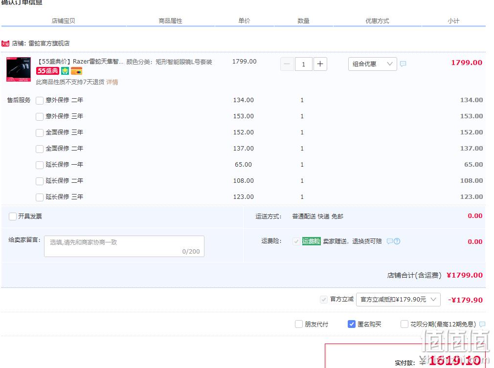Screen dimensions: 494x368
Task: Expand the 官方立减抵扣¥179.90元 dropdown
Action: click(x=398, y=300)
